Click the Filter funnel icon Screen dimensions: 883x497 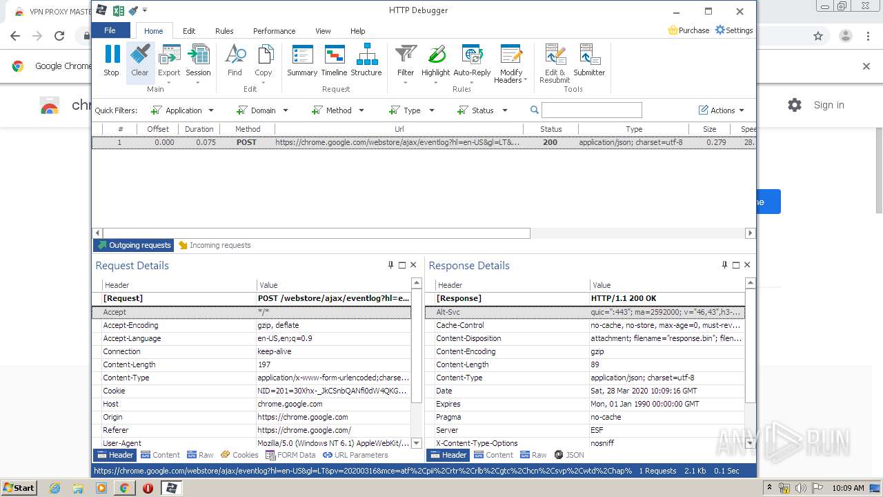point(406,55)
